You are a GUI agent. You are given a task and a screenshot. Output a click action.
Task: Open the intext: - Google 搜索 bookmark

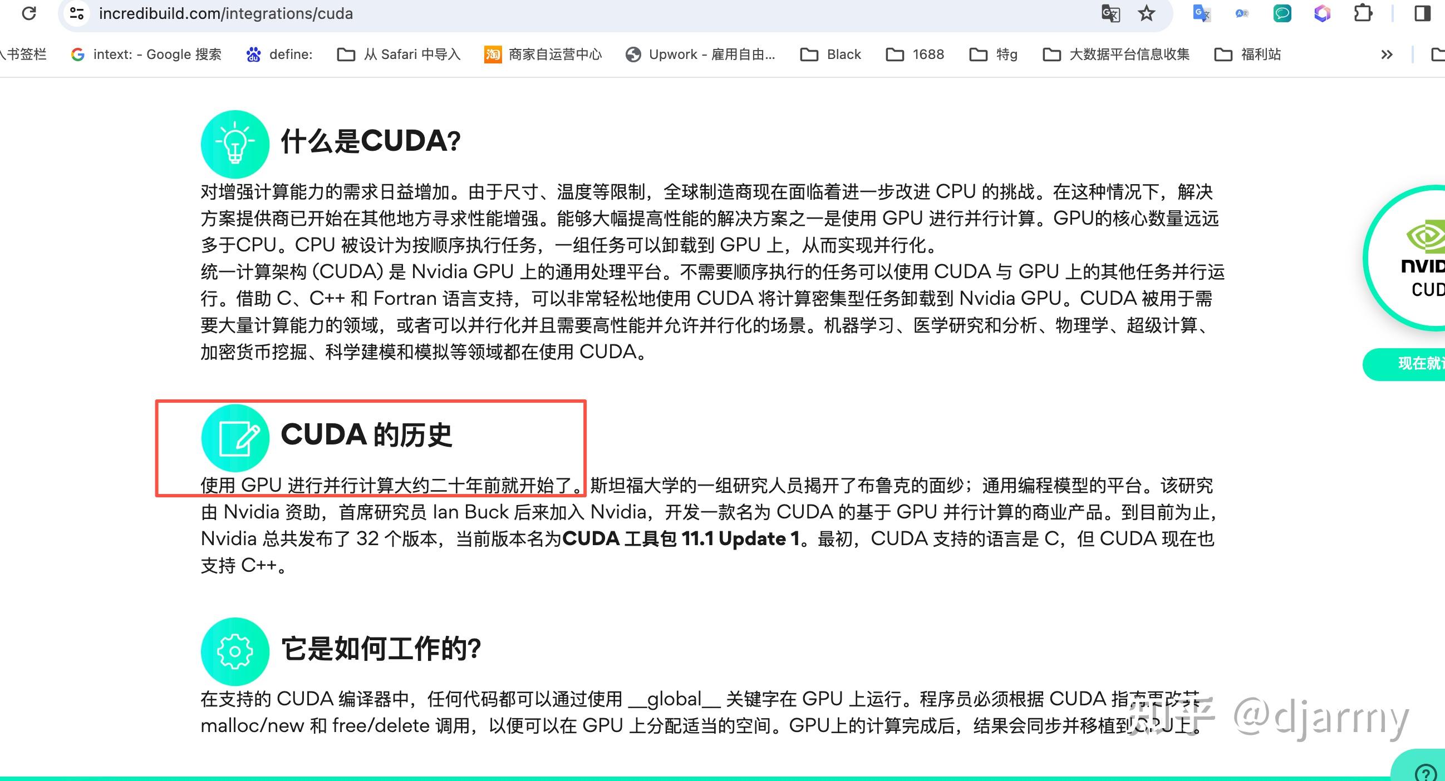point(146,55)
